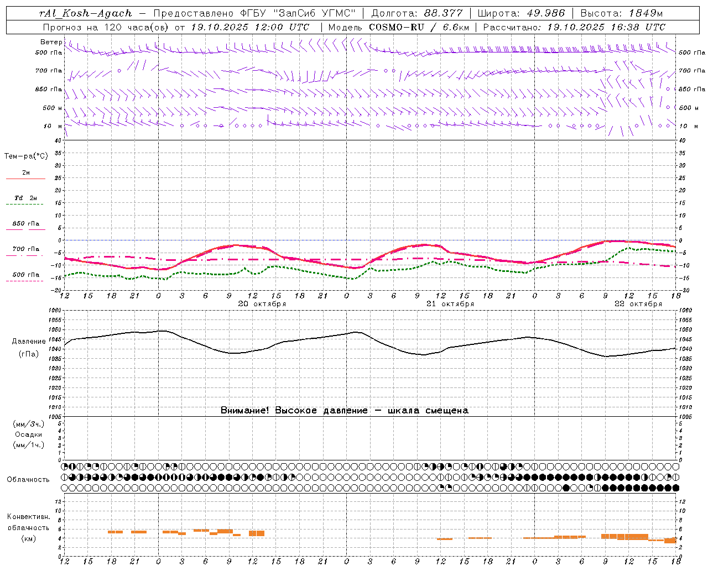
Task: Click the Тем-ра(°C) temperature label
Action: click(26, 156)
